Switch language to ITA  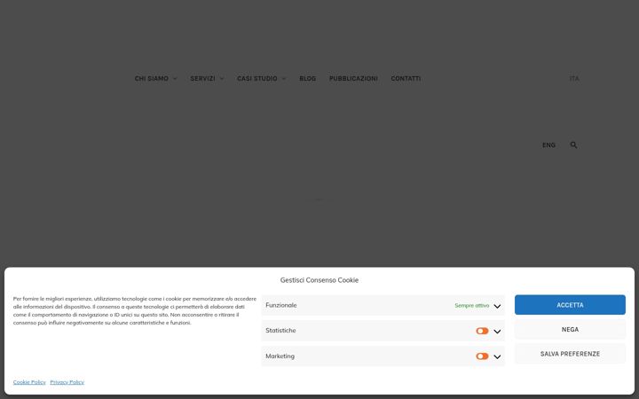coord(574,79)
